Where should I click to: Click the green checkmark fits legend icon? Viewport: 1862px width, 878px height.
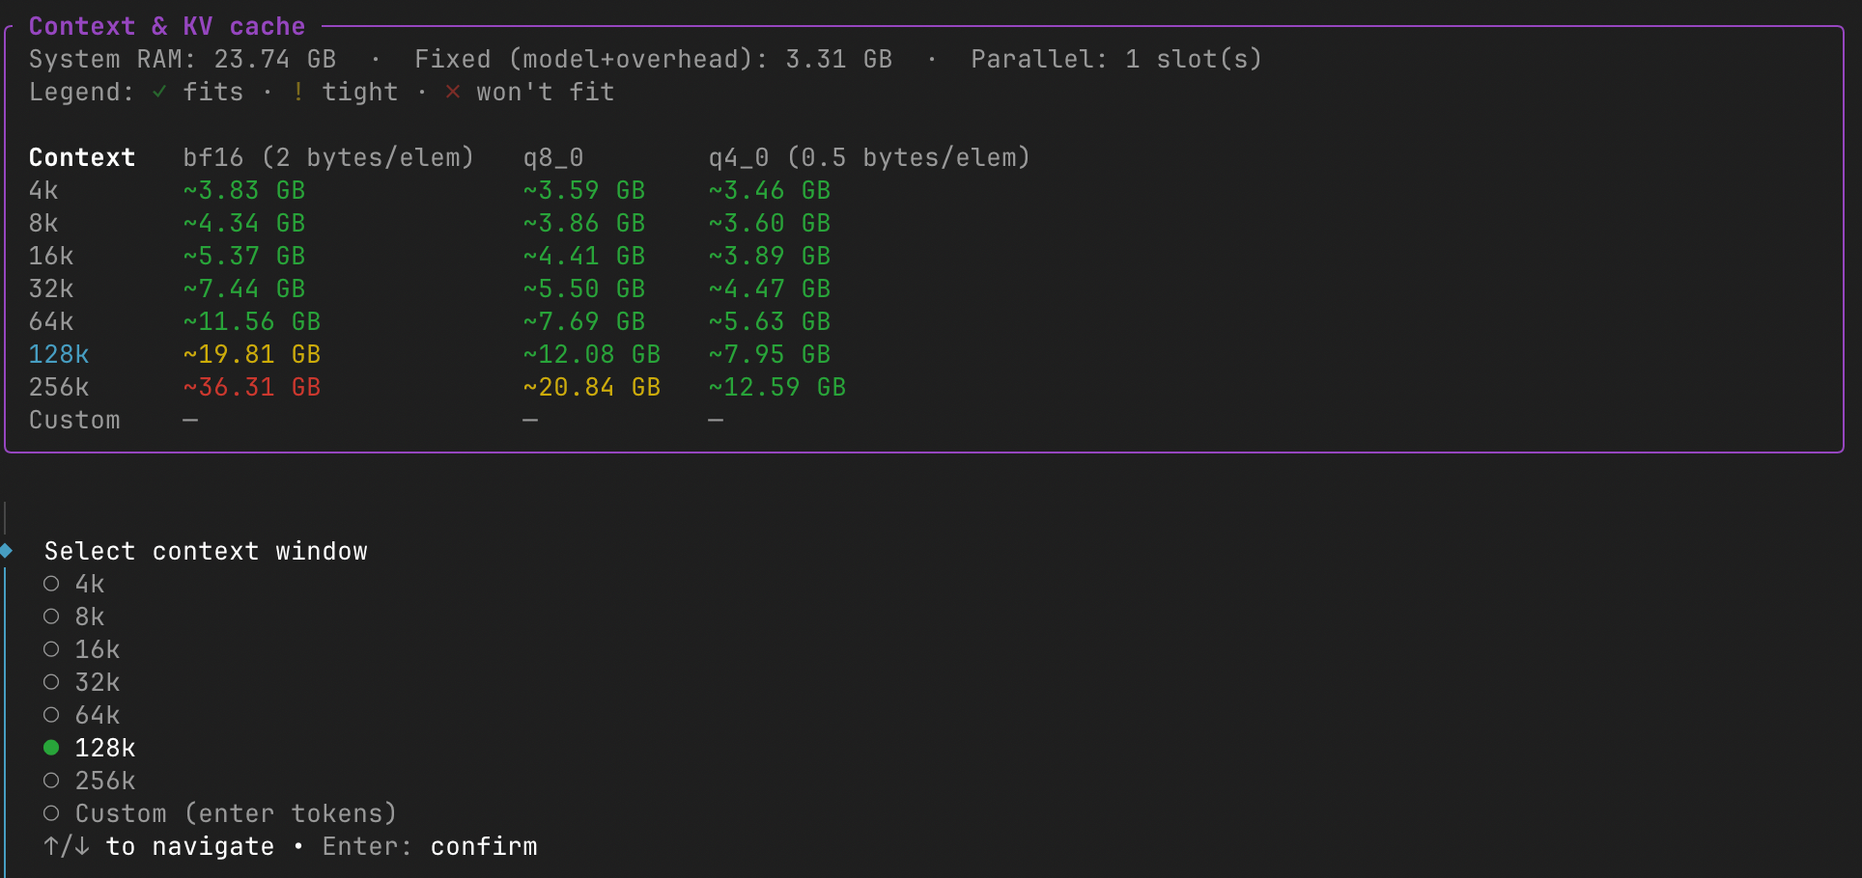tap(159, 92)
